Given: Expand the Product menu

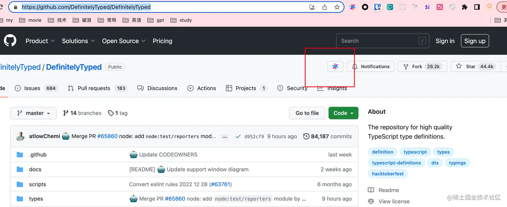Looking at the screenshot, I should (40, 41).
